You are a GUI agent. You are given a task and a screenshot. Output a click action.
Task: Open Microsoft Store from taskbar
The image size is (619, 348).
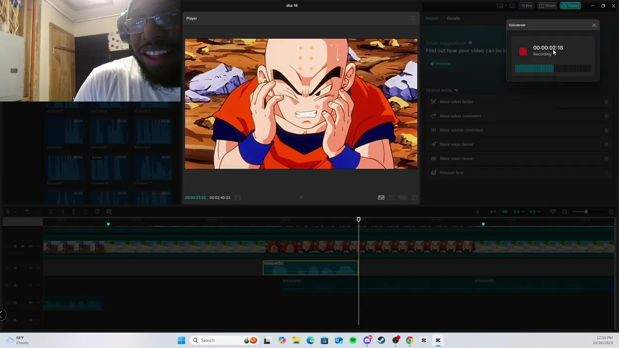(324, 340)
